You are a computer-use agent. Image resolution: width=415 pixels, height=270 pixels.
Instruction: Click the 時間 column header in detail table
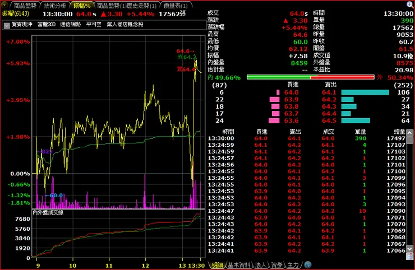pos(228,132)
